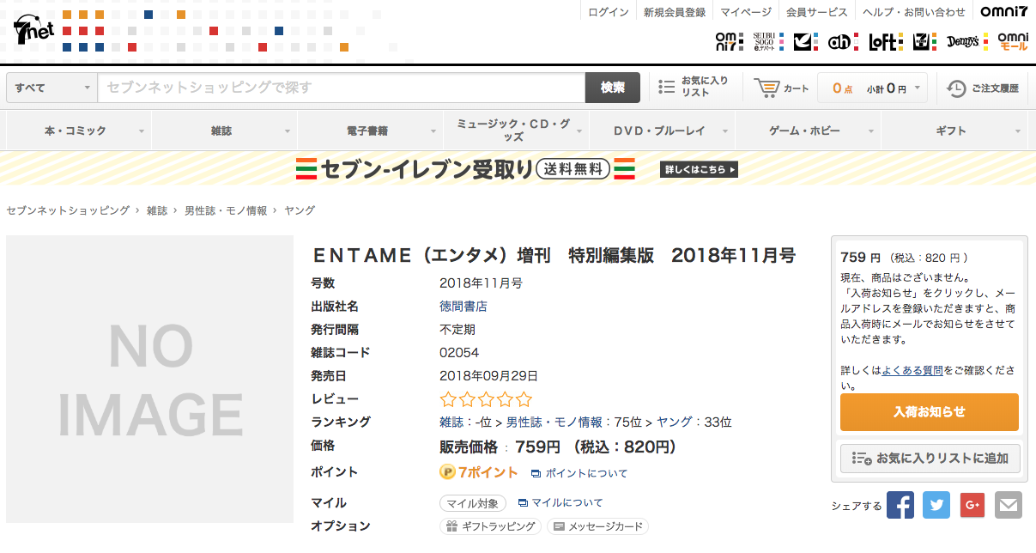Open the Seven-Eleven store icon

pyautogui.click(x=924, y=41)
